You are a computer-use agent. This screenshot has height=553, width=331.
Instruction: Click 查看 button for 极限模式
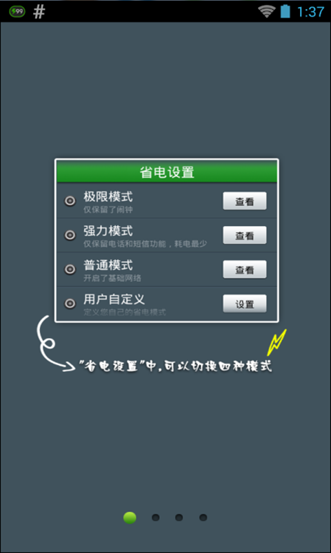[245, 201]
